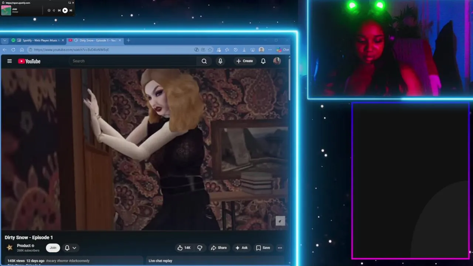Image resolution: width=473 pixels, height=266 pixels.
Task: Dislike the video with thumbs-down
Action: (x=200, y=248)
